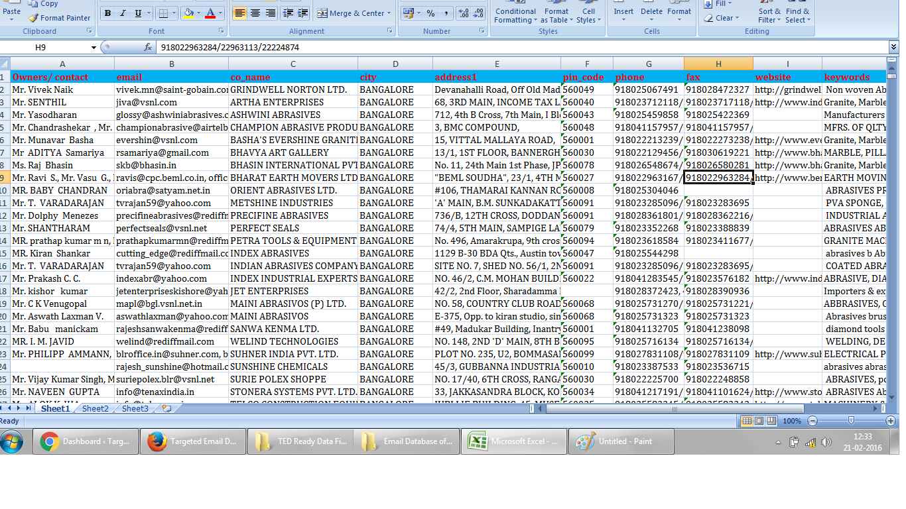Open the Fill Color dropdown arrow

click(x=198, y=13)
